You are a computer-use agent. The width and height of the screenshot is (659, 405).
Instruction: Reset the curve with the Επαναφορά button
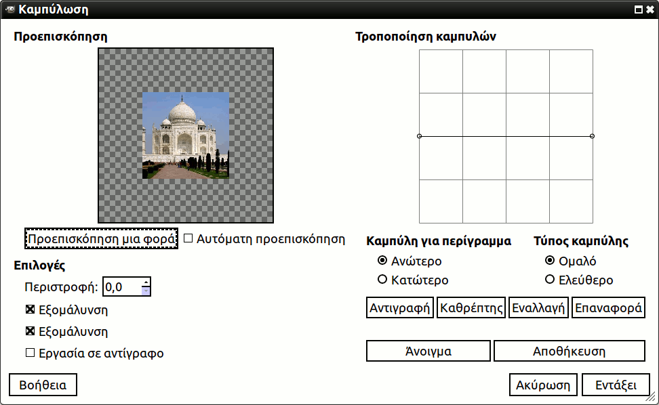(x=608, y=307)
